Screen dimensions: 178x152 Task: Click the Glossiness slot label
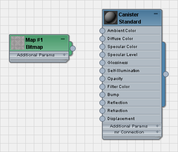pos(118,63)
